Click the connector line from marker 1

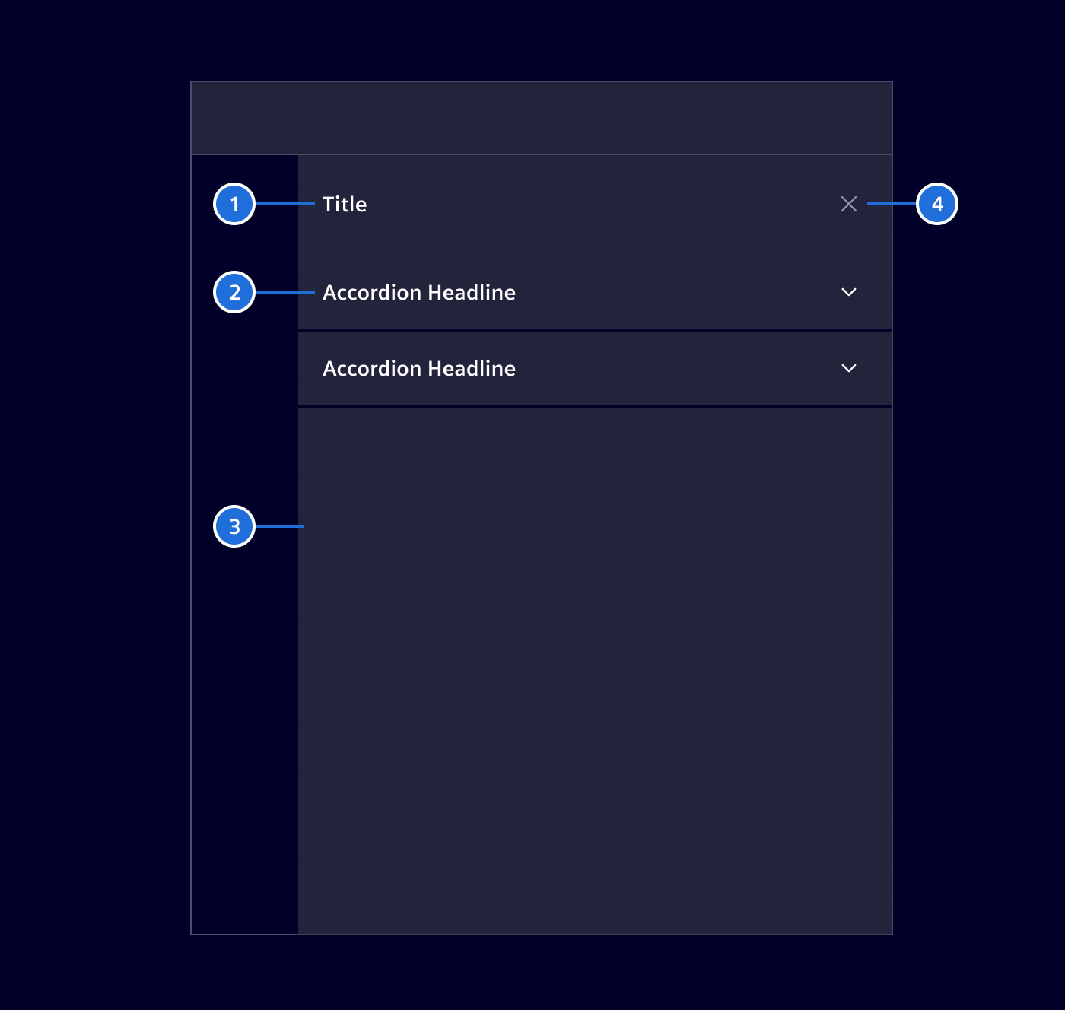[x=285, y=204]
